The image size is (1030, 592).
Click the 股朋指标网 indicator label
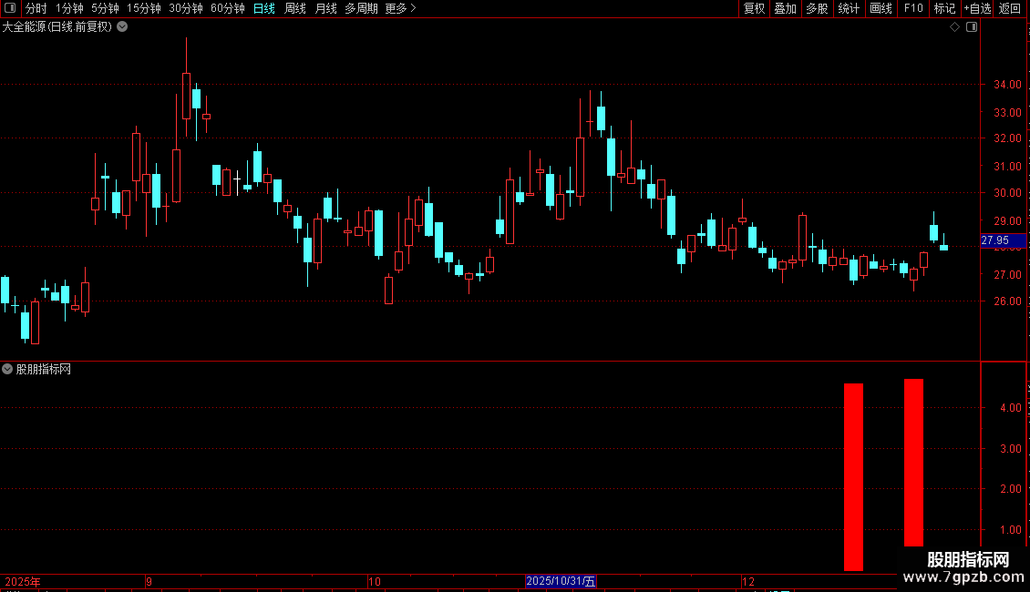tap(44, 370)
